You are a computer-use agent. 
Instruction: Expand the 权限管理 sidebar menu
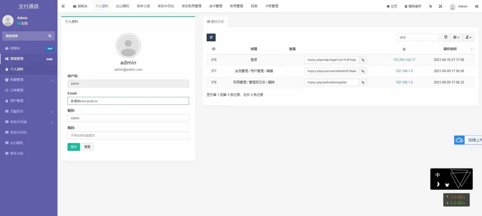pos(29,80)
